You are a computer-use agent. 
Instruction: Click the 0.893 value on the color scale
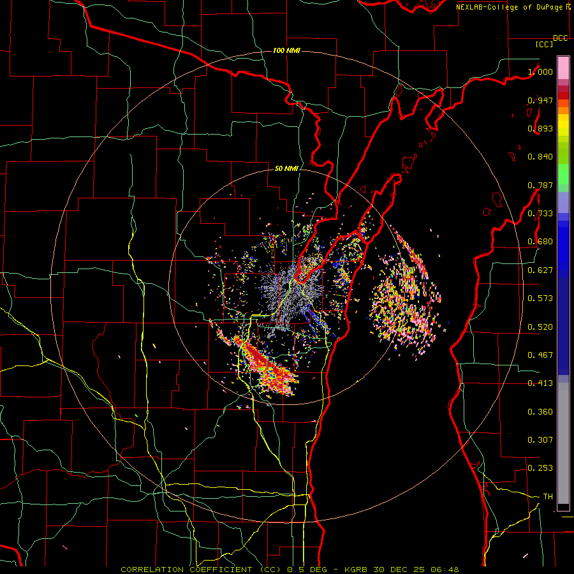coord(540,128)
